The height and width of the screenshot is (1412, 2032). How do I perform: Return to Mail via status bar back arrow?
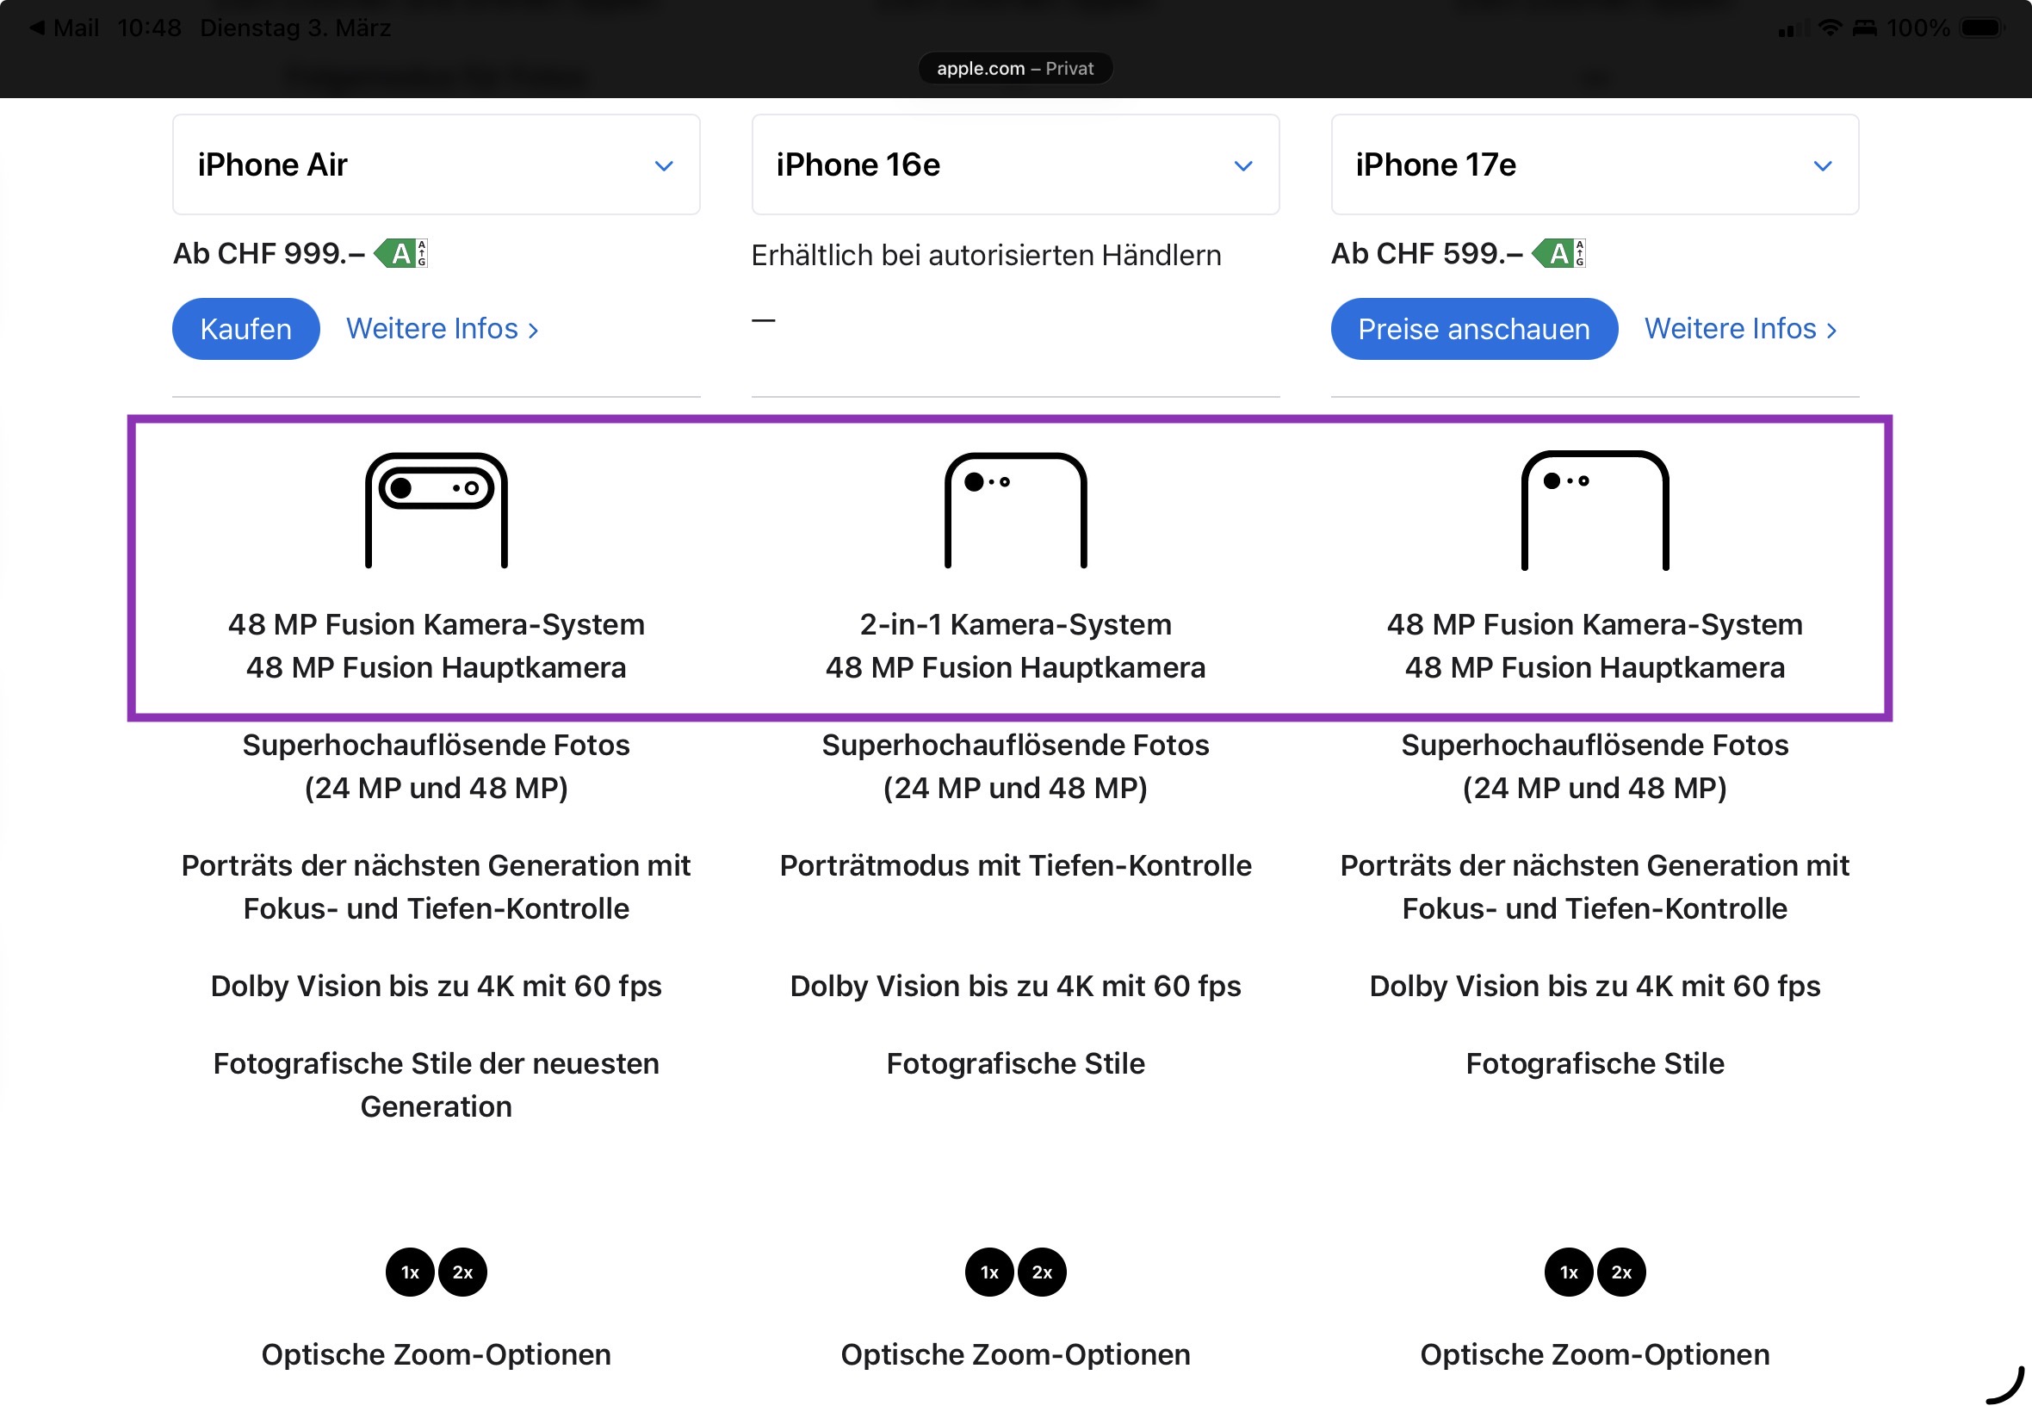pos(64,28)
